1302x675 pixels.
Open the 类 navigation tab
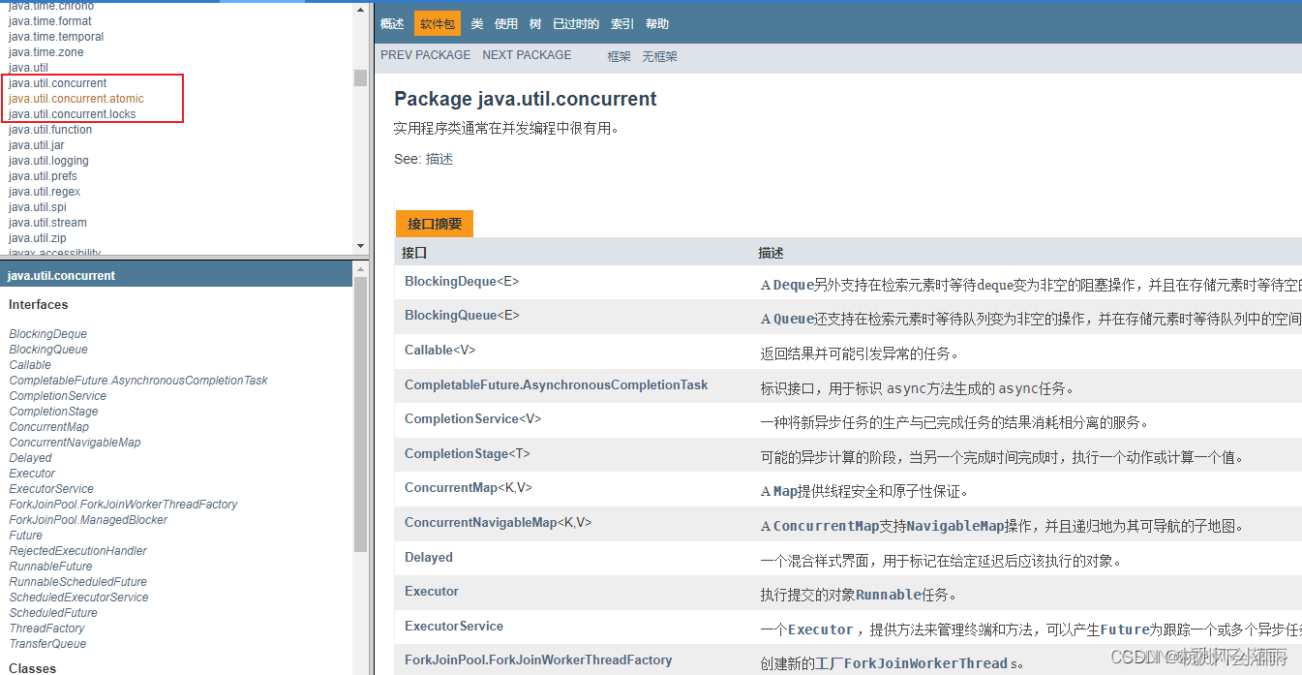tap(476, 24)
